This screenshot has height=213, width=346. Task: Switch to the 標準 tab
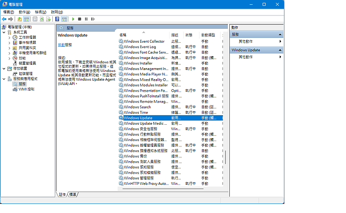click(73, 194)
